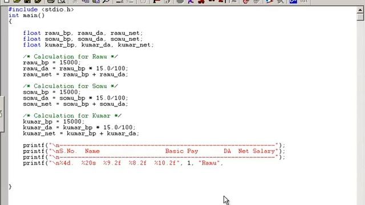Click the vertical scrollbar up arrow

pyautogui.click(x=360, y=10)
